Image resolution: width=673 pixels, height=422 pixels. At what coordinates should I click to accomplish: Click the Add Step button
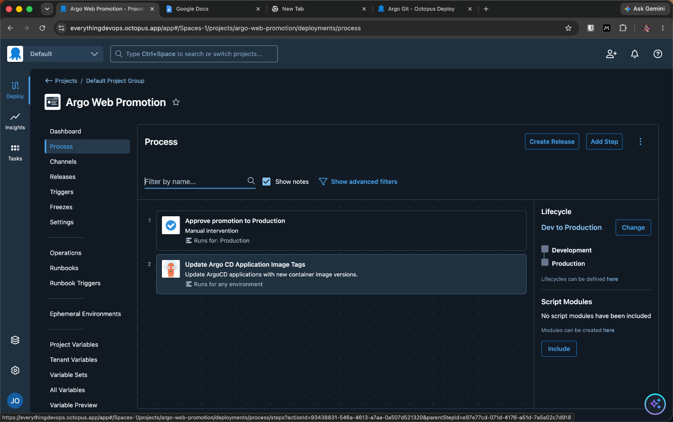click(x=604, y=142)
